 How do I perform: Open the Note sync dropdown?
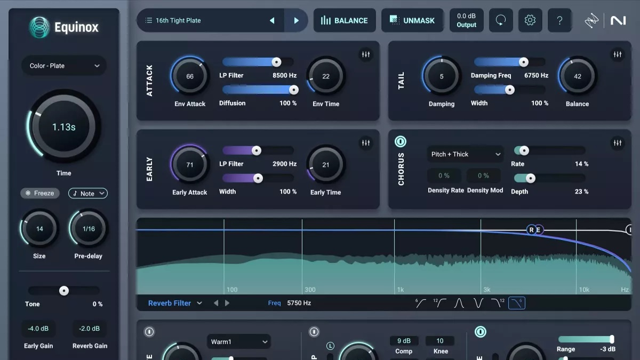88,193
